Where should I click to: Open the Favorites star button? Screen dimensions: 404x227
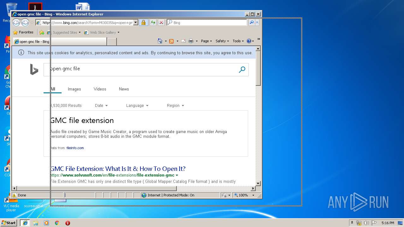point(23,32)
